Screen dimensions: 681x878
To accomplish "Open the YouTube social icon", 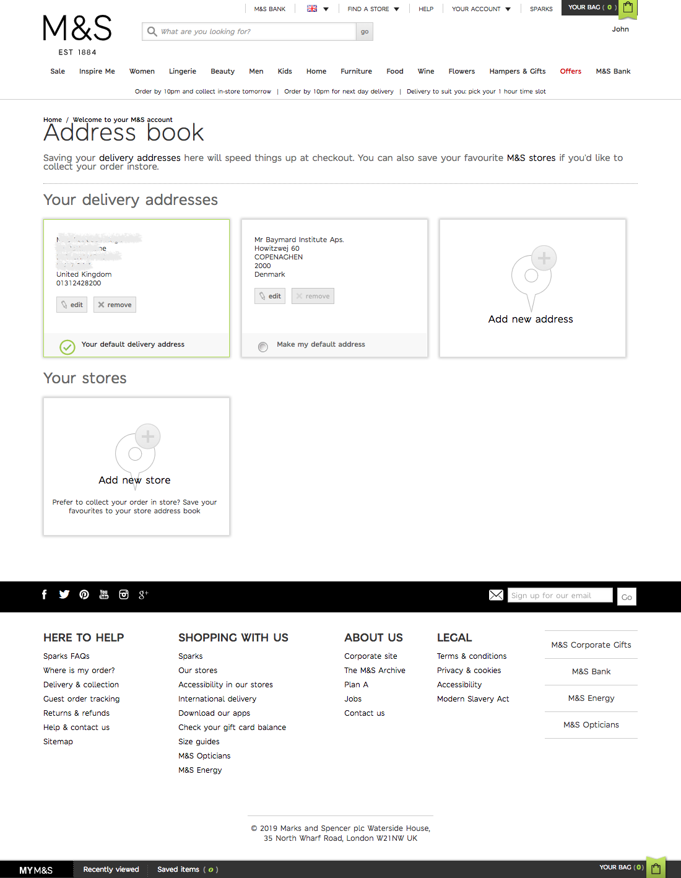I will (104, 594).
